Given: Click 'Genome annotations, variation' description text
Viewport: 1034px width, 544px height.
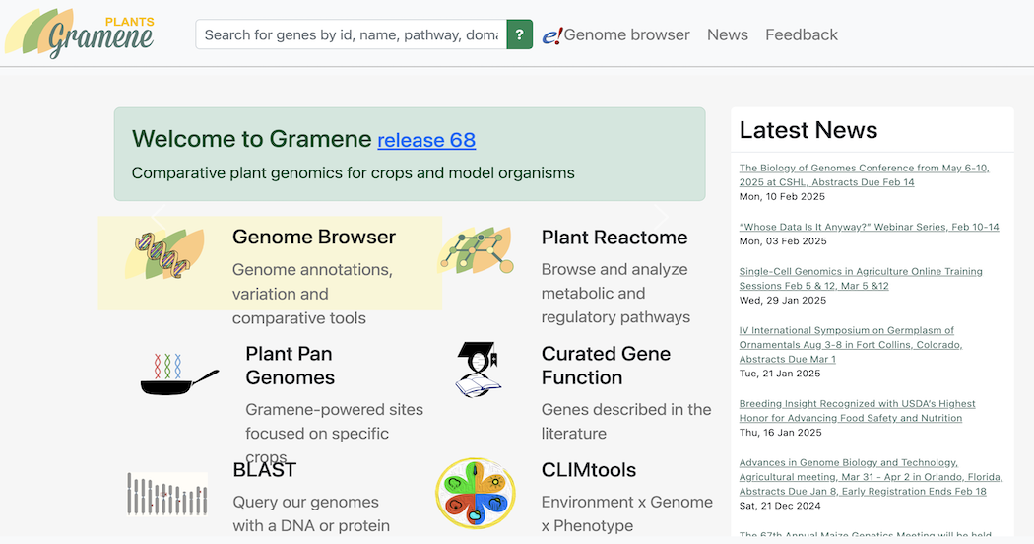Looking at the screenshot, I should pos(312,294).
